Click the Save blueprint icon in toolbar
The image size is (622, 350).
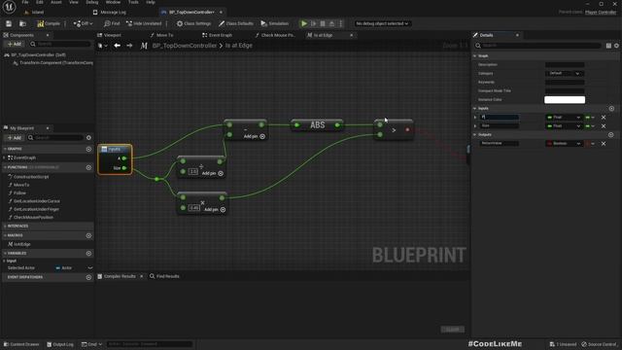(x=9, y=23)
